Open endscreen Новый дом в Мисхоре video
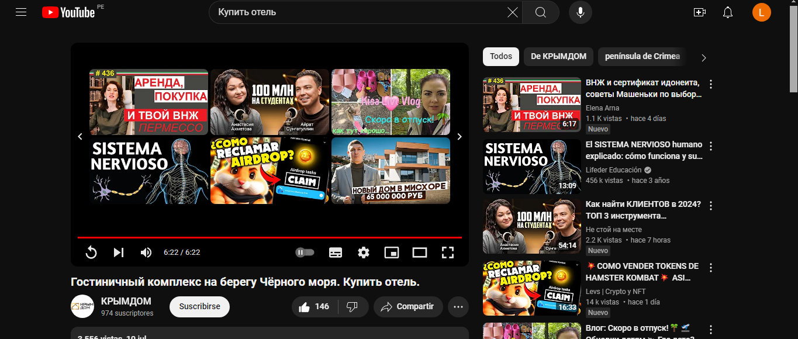This screenshot has width=798, height=339. pos(391,171)
